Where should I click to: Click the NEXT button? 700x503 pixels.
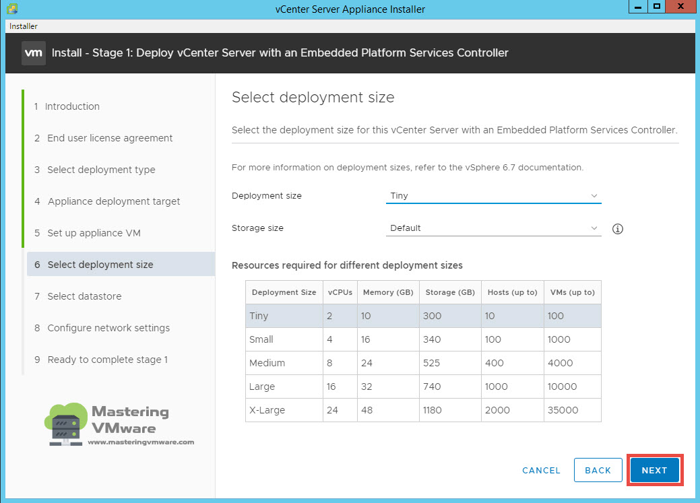pos(654,470)
